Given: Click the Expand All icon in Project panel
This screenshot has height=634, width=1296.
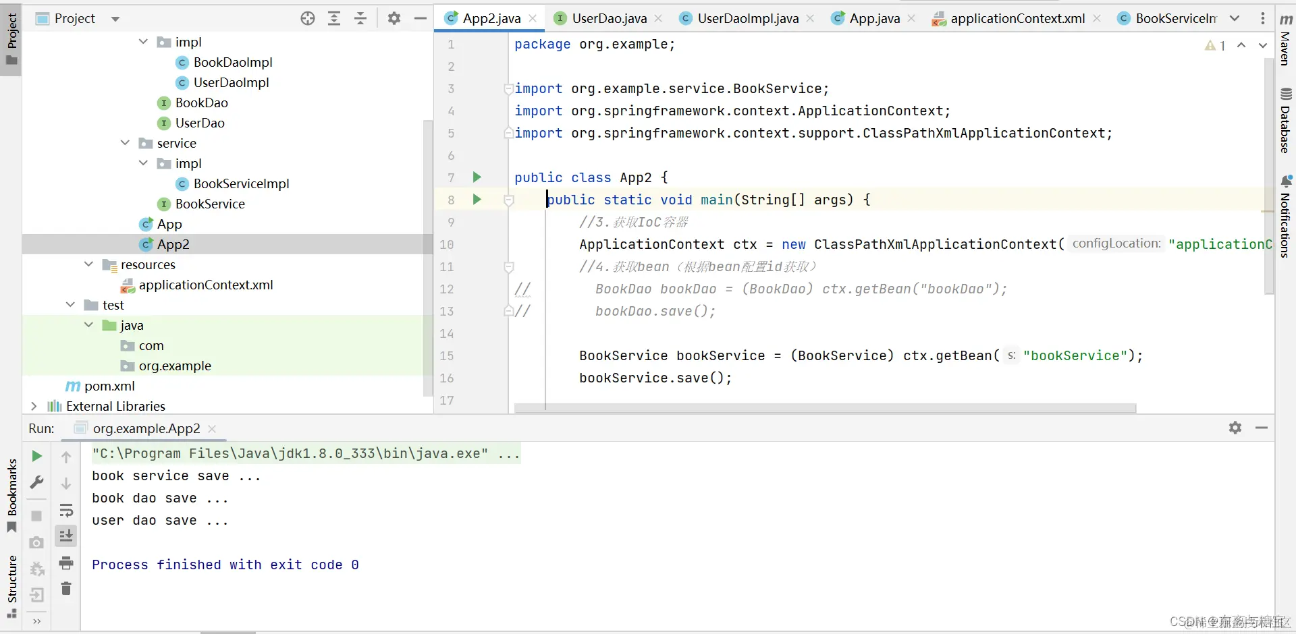Looking at the screenshot, I should (x=334, y=19).
